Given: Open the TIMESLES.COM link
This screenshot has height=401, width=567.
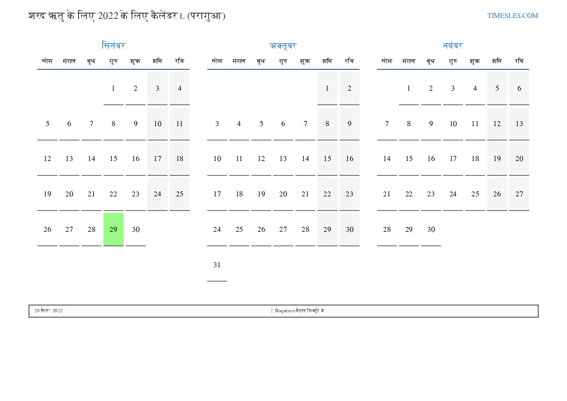Looking at the screenshot, I should coord(512,16).
